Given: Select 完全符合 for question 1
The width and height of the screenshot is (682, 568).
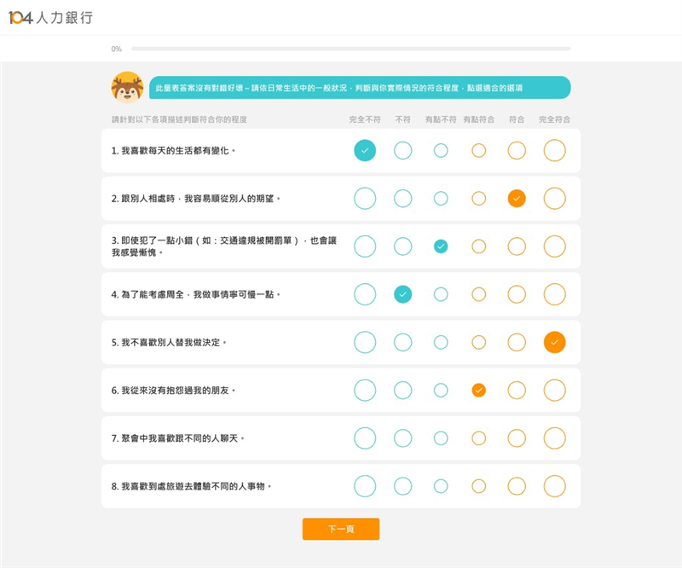Looking at the screenshot, I should click(x=554, y=150).
